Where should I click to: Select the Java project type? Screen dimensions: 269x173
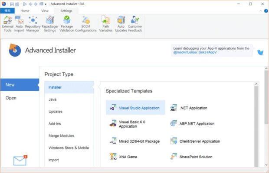click(x=69, y=99)
